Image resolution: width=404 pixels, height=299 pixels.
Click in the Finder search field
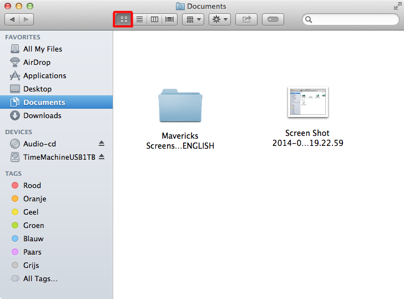351,19
